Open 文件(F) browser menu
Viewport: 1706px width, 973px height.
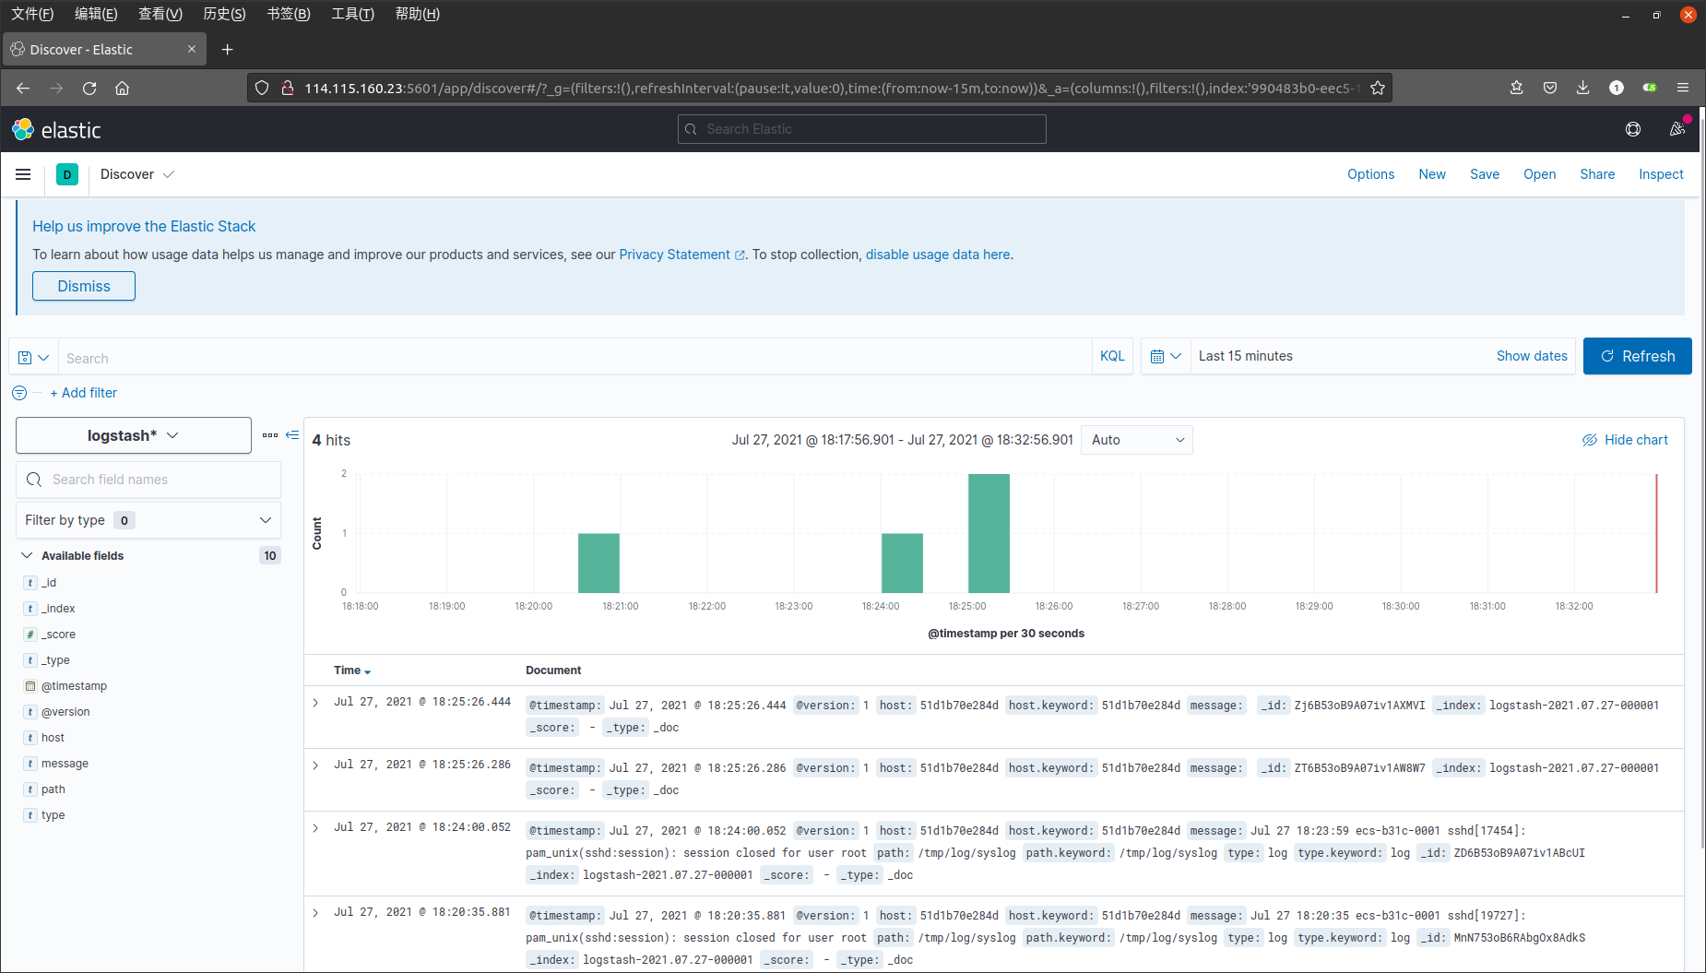point(32,14)
